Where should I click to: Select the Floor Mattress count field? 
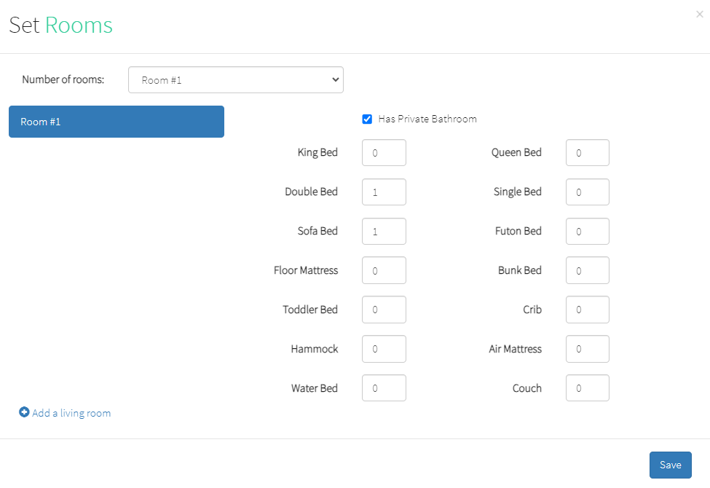click(384, 271)
